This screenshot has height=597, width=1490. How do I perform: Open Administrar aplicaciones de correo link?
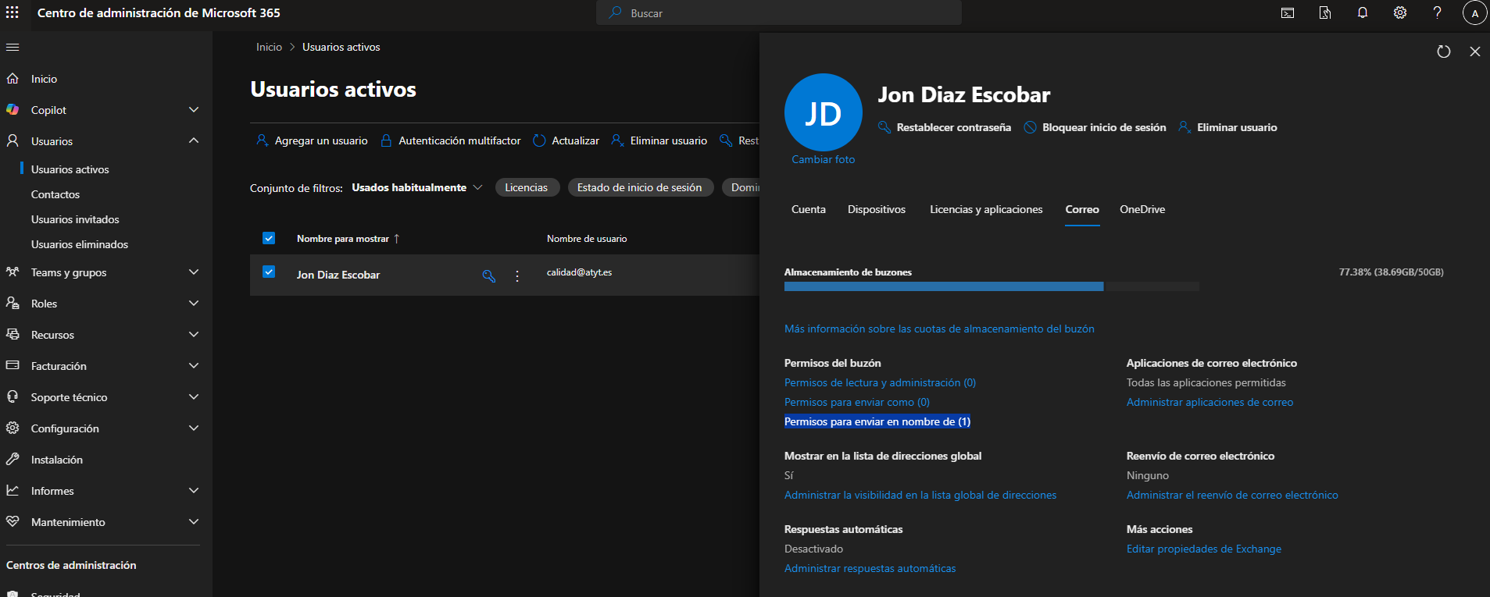pyautogui.click(x=1210, y=402)
